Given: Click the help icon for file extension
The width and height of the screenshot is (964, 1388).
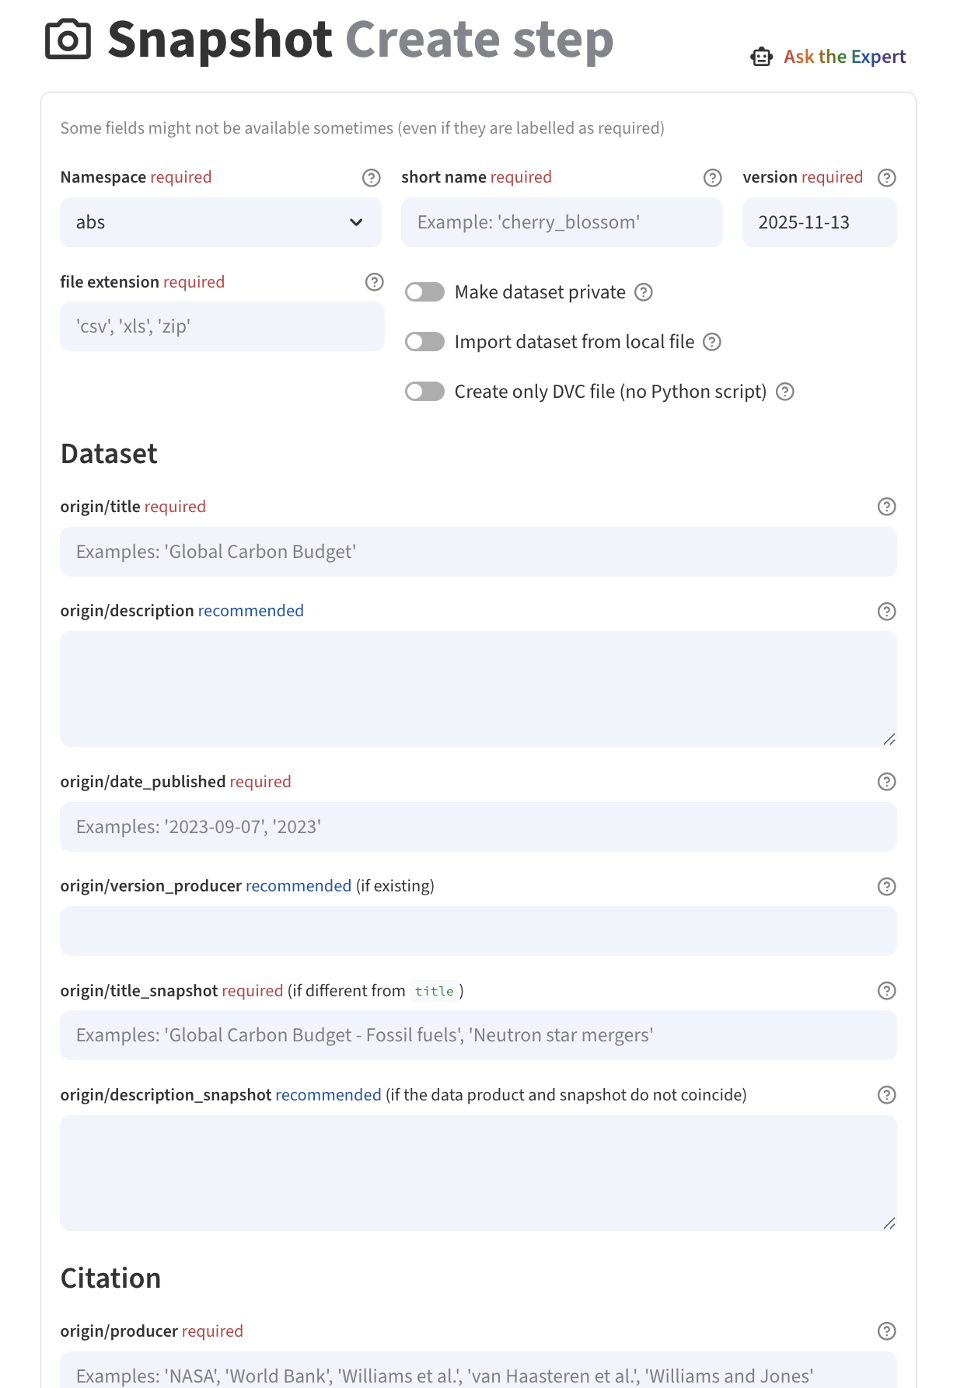Looking at the screenshot, I should pos(375,282).
